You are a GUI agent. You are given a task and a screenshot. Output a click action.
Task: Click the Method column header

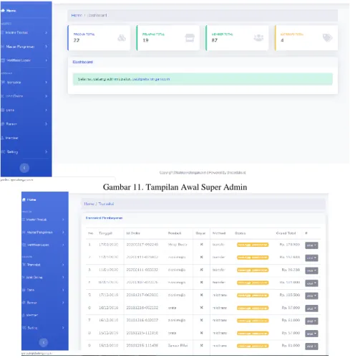pyautogui.click(x=219, y=233)
